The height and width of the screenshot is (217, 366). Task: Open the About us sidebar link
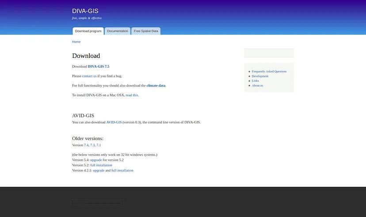click(257, 85)
